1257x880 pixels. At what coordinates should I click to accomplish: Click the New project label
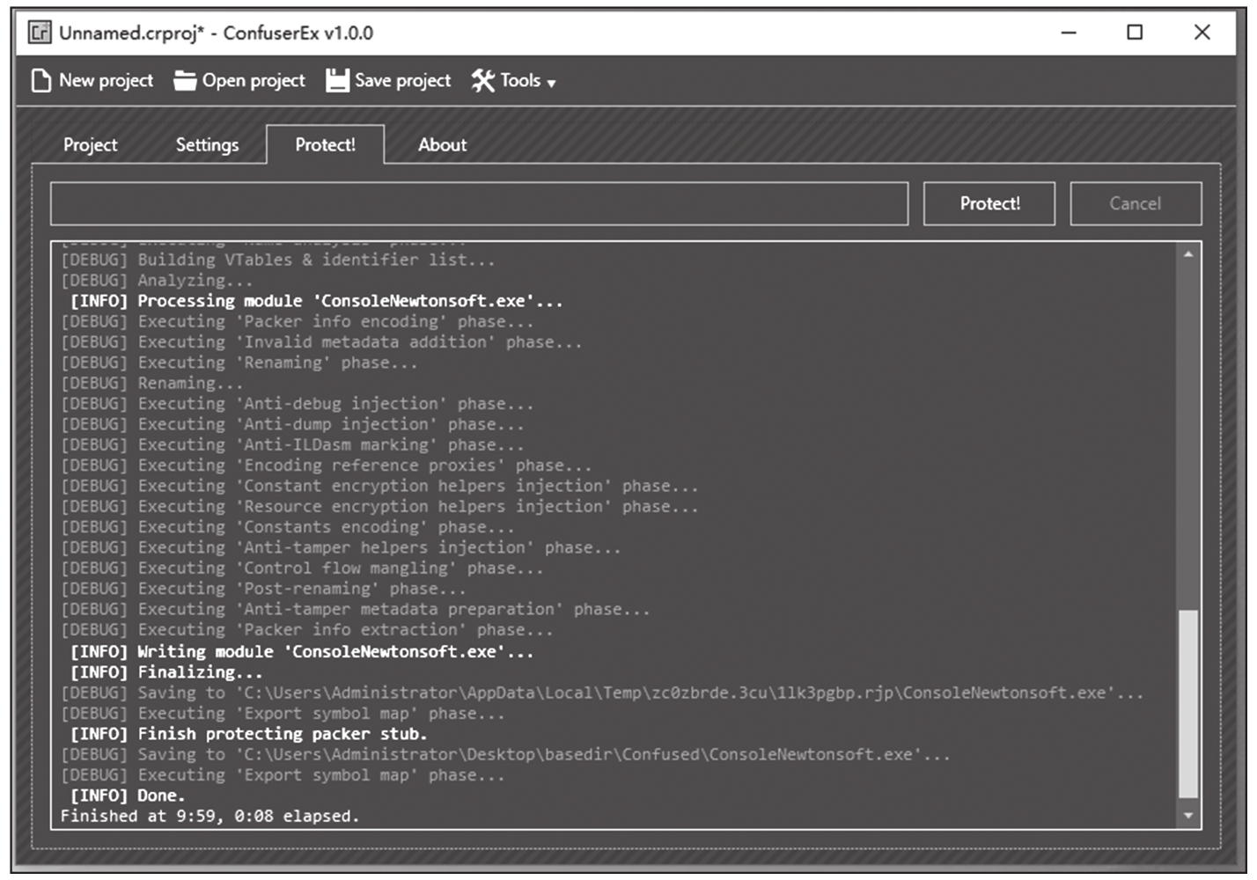point(106,81)
